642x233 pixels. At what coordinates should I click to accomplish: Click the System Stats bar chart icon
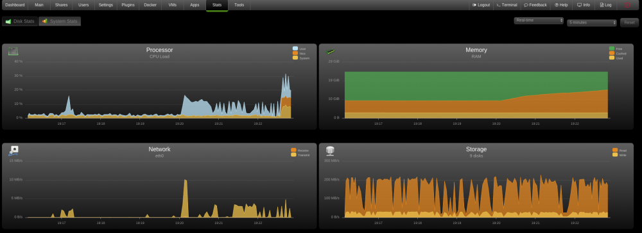45,21
